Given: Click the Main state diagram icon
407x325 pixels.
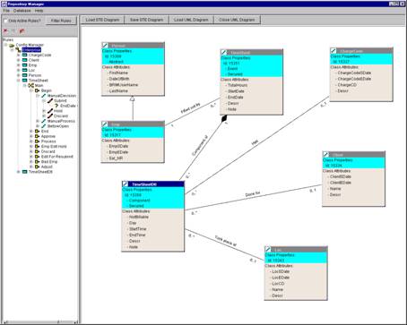Looking at the screenshot, I should (30, 85).
